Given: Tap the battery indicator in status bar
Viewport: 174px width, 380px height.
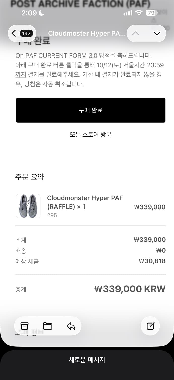Looking at the screenshot, I should pyautogui.click(x=151, y=13).
